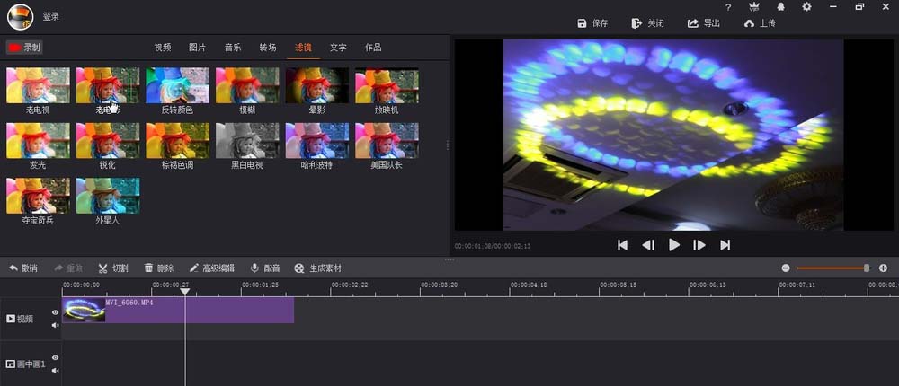The image size is (899, 386).
Task: Select the MVI_6060.MP4 clip on the timeline
Action: (x=178, y=310)
